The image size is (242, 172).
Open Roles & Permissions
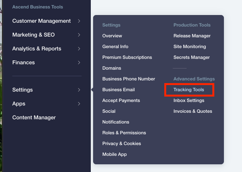pos(124,133)
